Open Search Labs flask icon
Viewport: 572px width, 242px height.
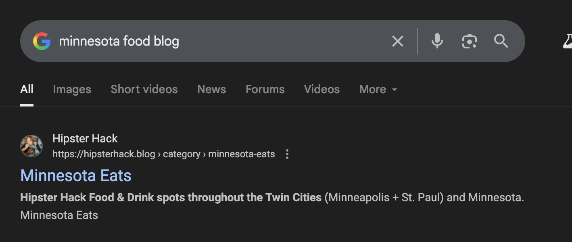point(568,41)
